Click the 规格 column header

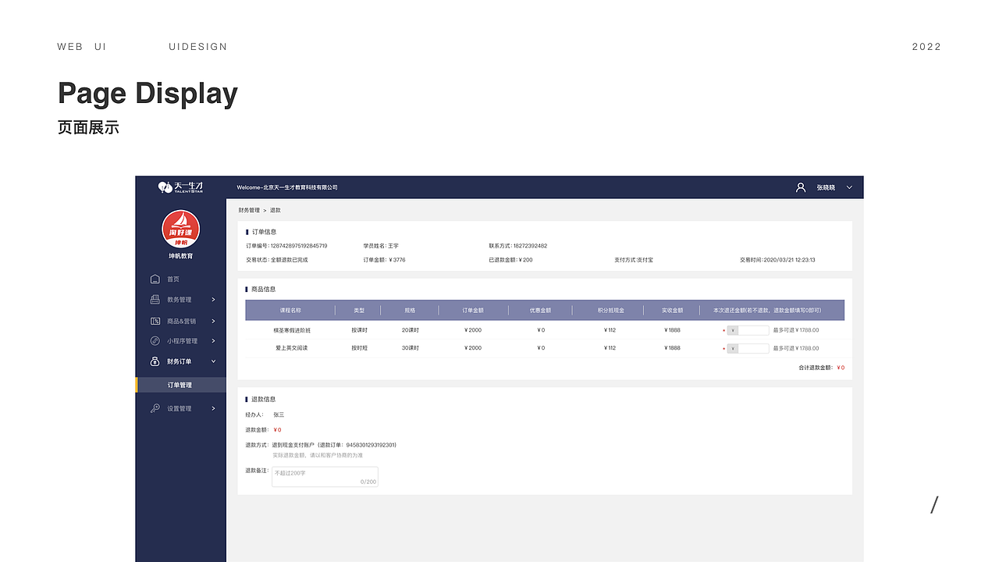pyautogui.click(x=411, y=310)
